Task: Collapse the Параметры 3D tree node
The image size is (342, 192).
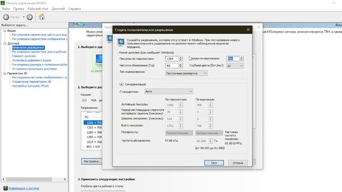Action: (x=5, y=74)
